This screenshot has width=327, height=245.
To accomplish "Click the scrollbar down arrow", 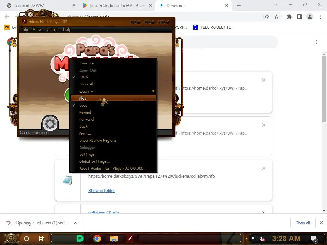I will pos(324,211).
